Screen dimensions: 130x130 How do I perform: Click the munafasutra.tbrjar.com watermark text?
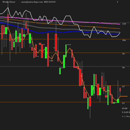click(32, 2)
